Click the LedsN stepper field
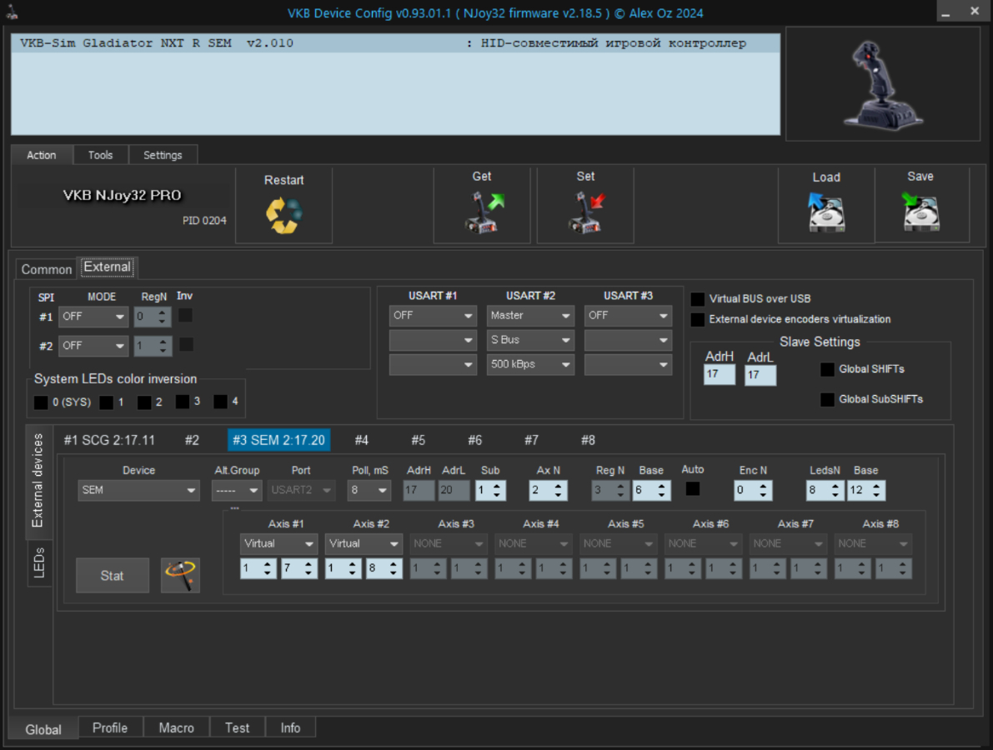 pyautogui.click(x=825, y=490)
